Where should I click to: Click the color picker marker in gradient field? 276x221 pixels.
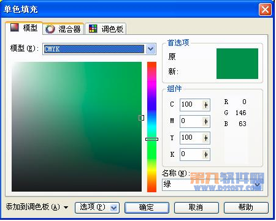pos(141,118)
